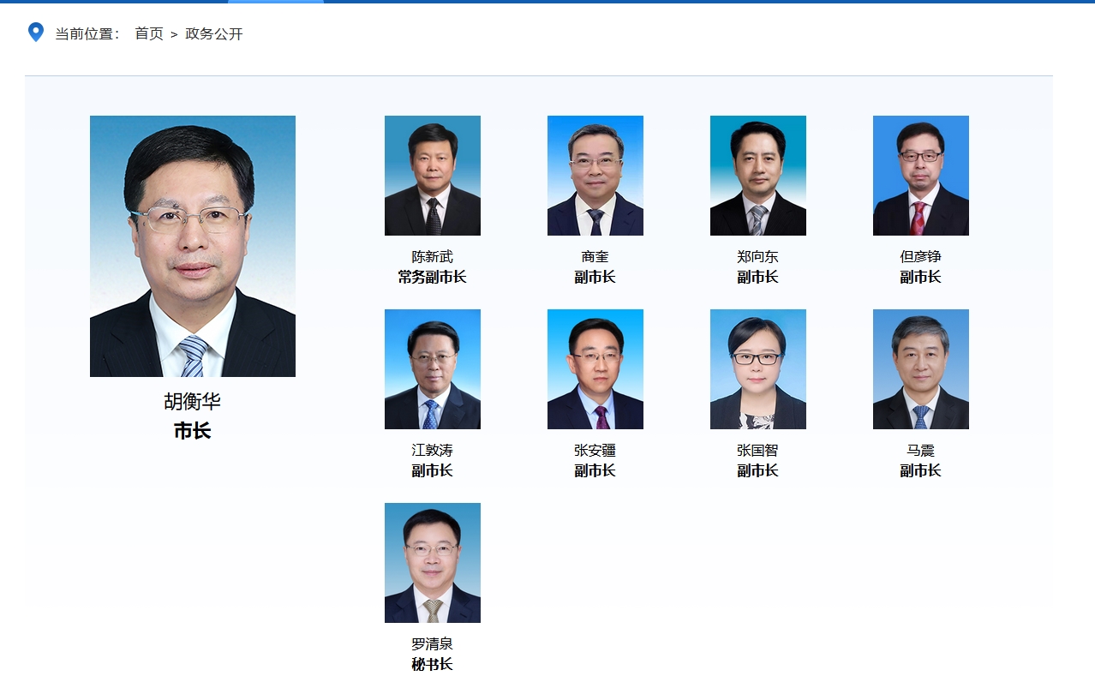The image size is (1095, 700).
Task: Select 郑向东's portrait photo
Action: [758, 176]
